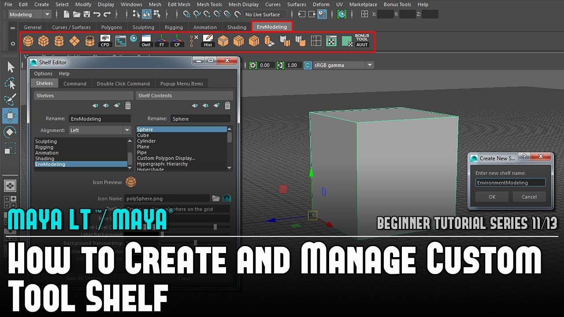Open the Mesh Tools menu
The height and width of the screenshot is (317, 564).
(209, 4)
